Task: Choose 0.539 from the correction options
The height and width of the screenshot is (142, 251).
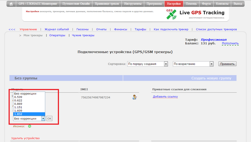Action: click(x=29, y=97)
